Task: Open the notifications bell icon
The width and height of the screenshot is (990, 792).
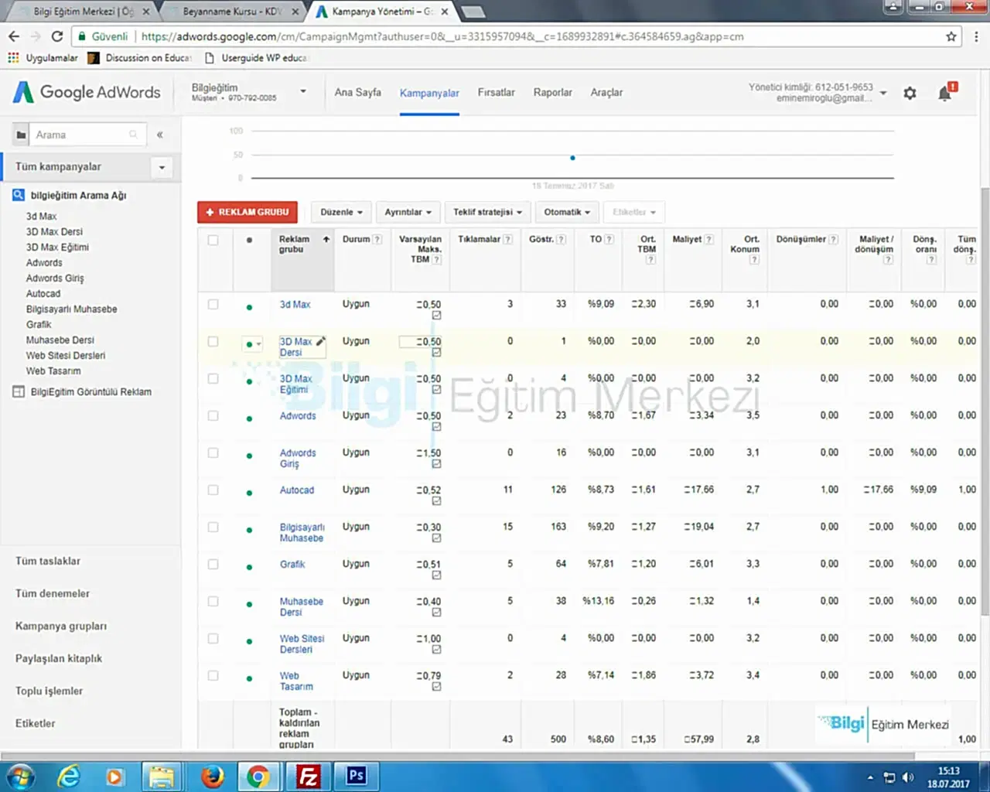Action: [944, 94]
